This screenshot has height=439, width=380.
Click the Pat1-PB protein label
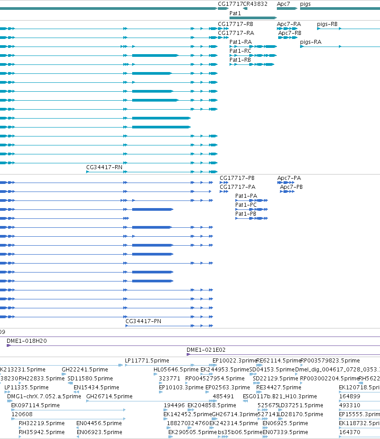click(246, 214)
